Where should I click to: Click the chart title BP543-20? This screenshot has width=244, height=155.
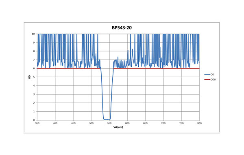point(122,28)
